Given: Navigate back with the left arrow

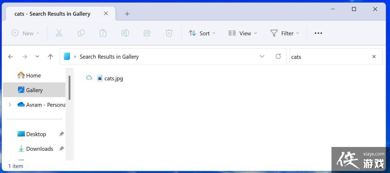Looking at the screenshot, I should click(11, 57).
